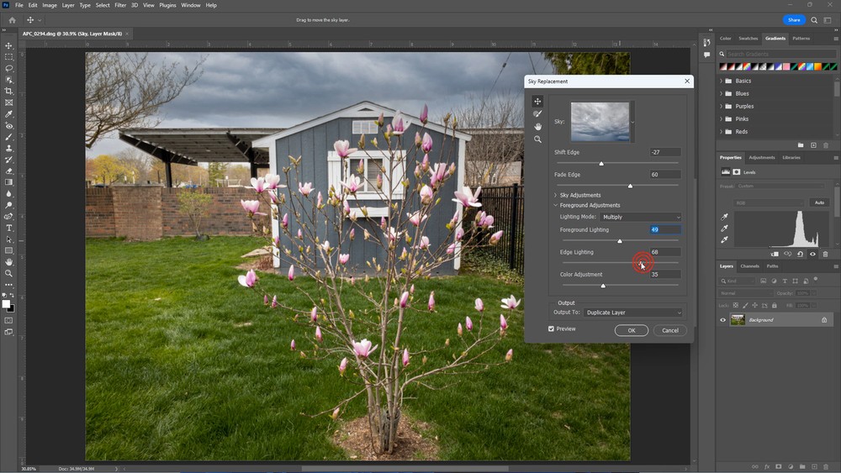Select the Clone Stamp tool

[x=8, y=149]
